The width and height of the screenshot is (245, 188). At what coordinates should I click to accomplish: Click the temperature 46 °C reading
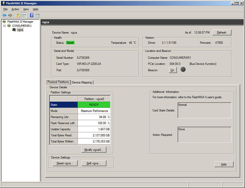pyautogui.click(x=133, y=43)
